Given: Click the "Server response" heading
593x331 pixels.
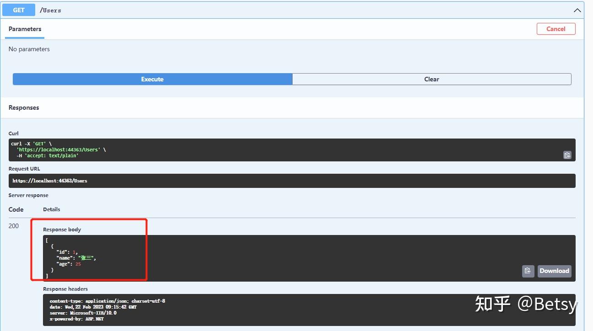Looking at the screenshot, I should tap(28, 195).
